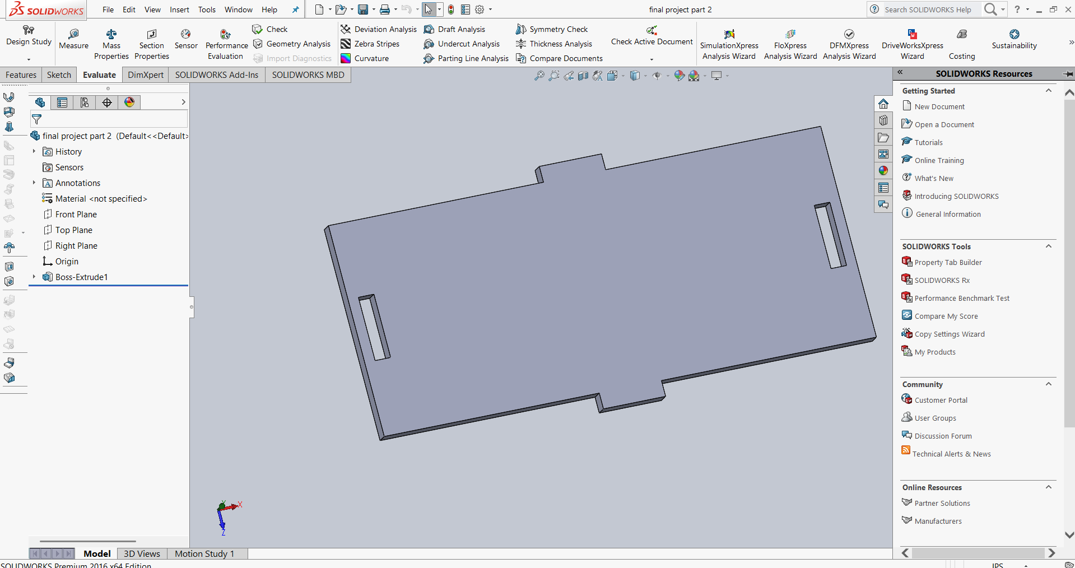Viewport: 1075px width, 568px height.
Task: Switch to 3D Views tab
Action: click(x=142, y=553)
